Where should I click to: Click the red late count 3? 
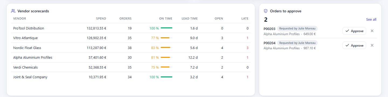tap(247, 48)
